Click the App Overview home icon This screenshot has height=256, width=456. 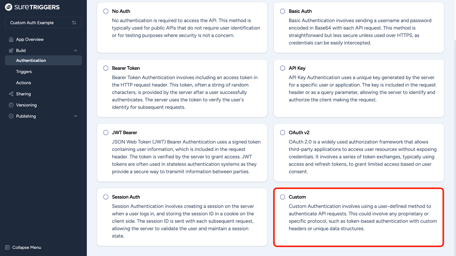(x=11, y=40)
